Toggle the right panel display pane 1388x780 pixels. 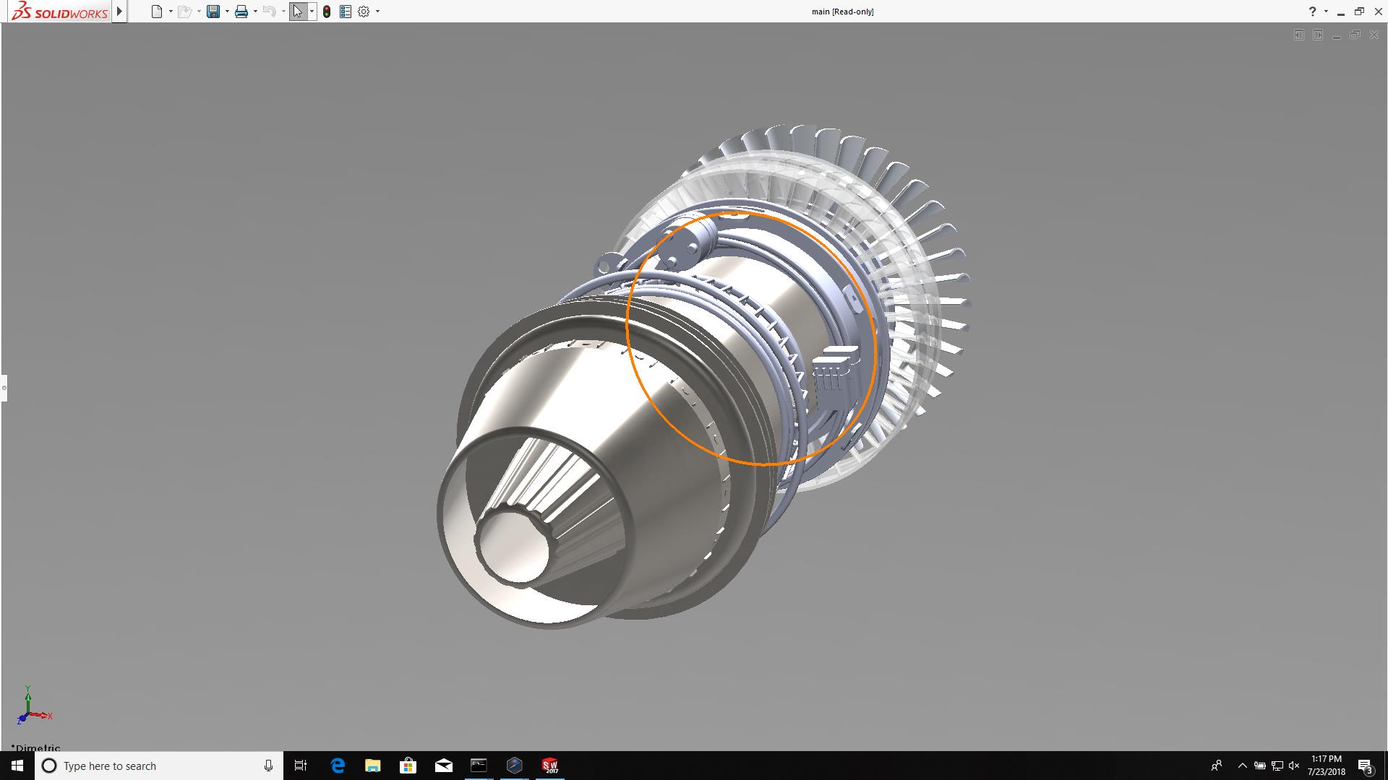(x=1318, y=35)
